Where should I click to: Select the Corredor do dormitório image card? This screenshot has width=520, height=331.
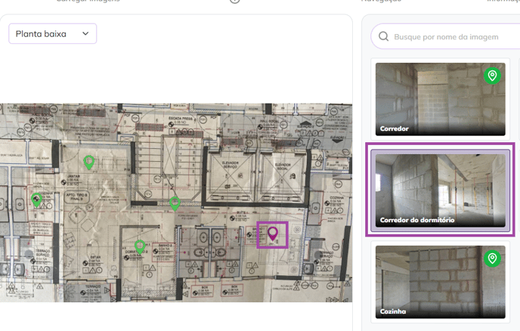coord(440,190)
